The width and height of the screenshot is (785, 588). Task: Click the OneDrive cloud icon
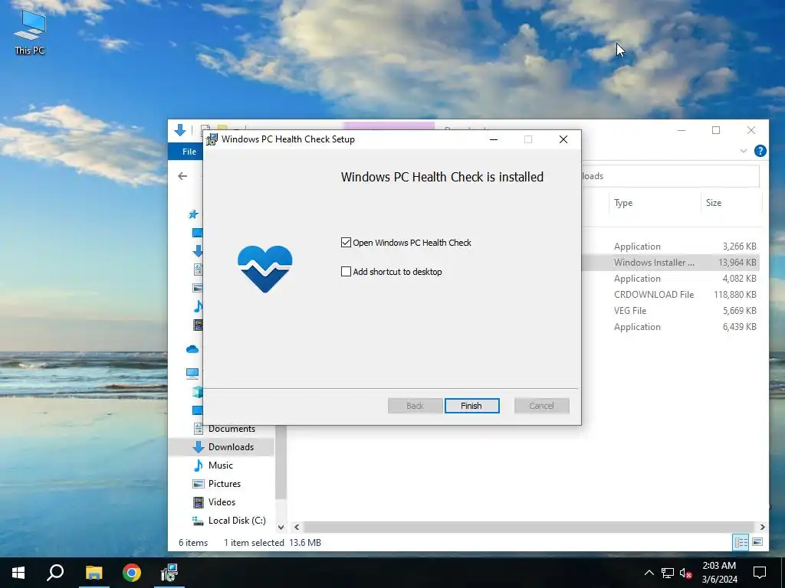(x=192, y=349)
